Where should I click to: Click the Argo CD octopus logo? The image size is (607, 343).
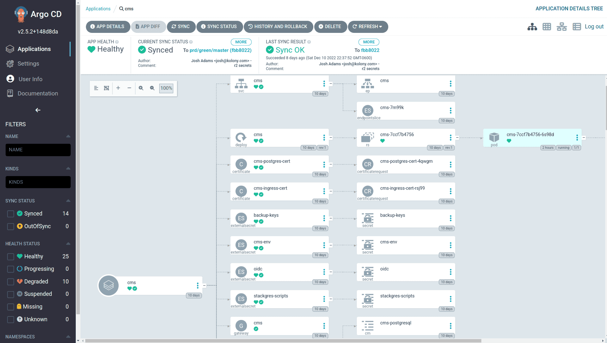21,14
